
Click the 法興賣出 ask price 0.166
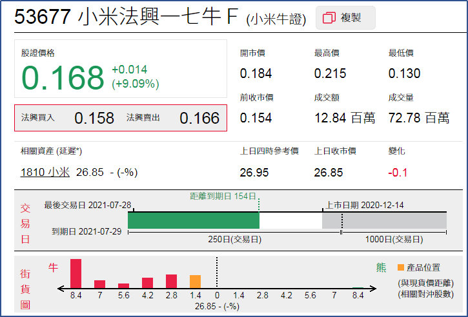point(199,118)
